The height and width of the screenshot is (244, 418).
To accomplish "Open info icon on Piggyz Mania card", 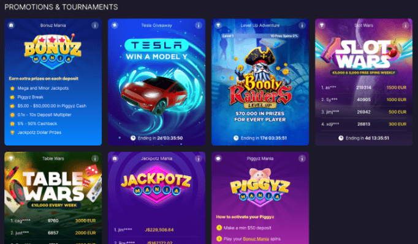I will tap(302, 158).
